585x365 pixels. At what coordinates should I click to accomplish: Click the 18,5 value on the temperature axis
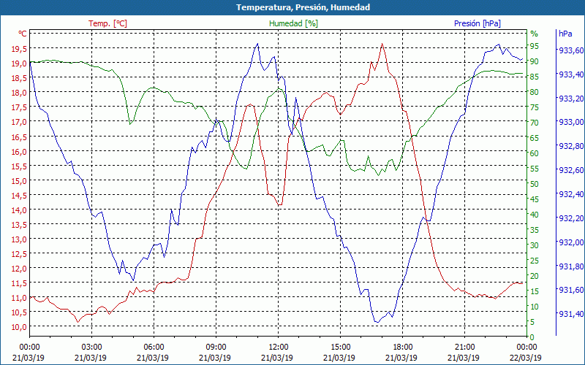(18, 78)
